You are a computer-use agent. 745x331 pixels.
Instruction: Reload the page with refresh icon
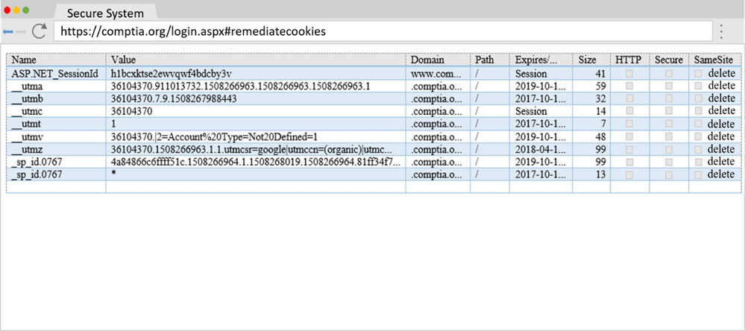coord(39,31)
